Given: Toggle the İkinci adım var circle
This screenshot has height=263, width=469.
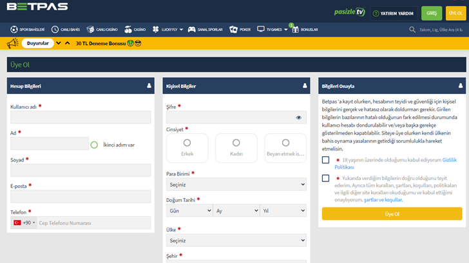Looking at the screenshot, I should pos(94,145).
